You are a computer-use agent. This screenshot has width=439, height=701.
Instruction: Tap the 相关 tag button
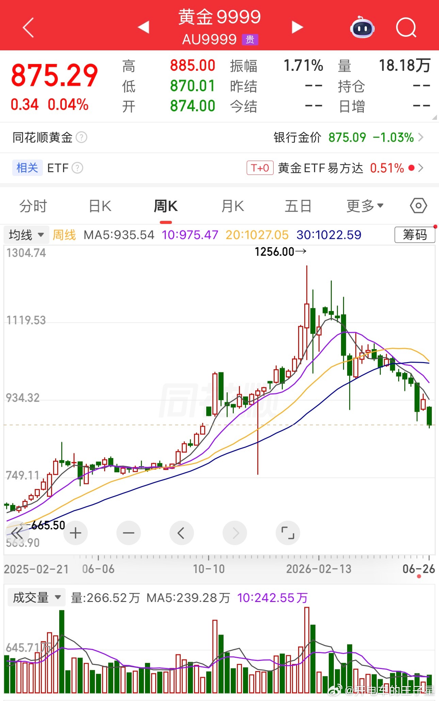tap(27, 168)
